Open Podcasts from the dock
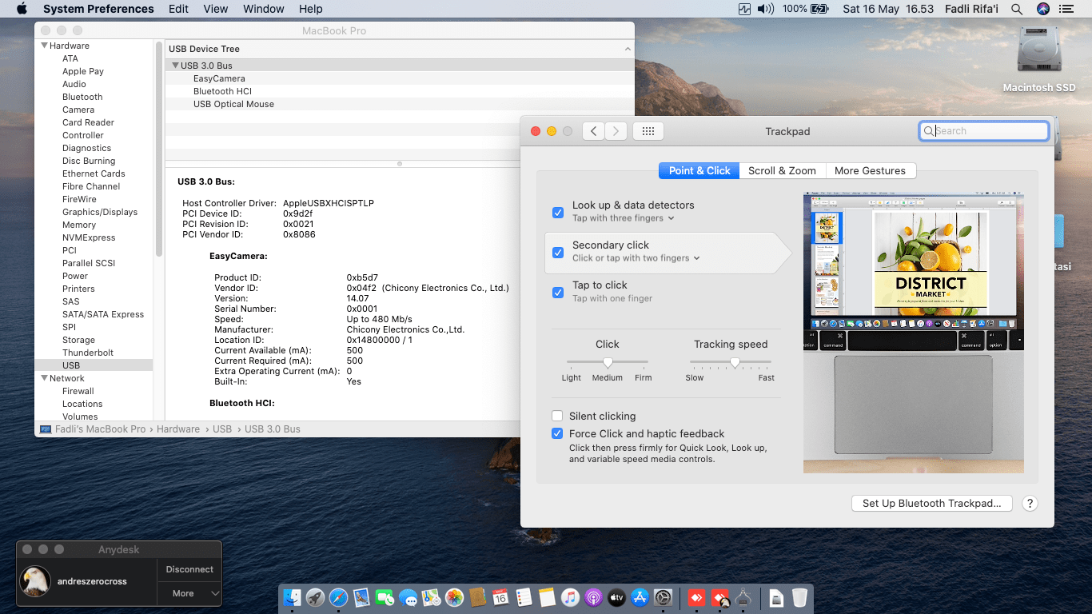The image size is (1092, 614). [593, 597]
